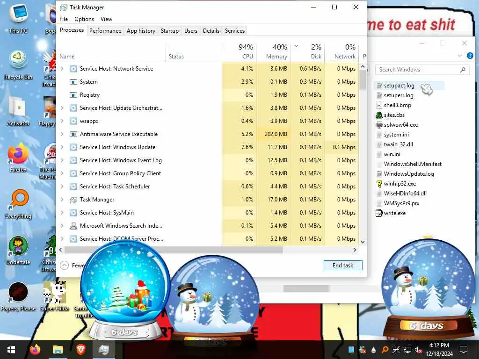The height and width of the screenshot is (359, 479).
Task: Sort processes by Memory column
Action: pyautogui.click(x=273, y=51)
